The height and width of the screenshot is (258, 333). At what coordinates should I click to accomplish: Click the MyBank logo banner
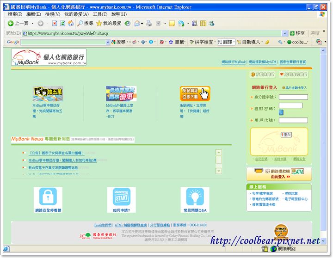coord(49,57)
